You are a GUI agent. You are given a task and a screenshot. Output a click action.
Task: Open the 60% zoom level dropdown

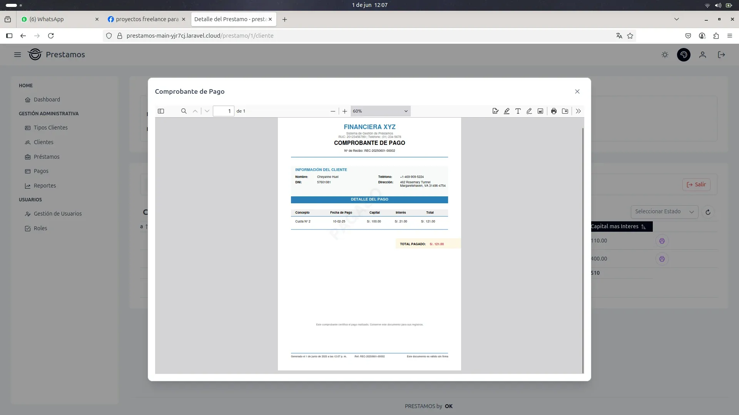tap(380, 111)
